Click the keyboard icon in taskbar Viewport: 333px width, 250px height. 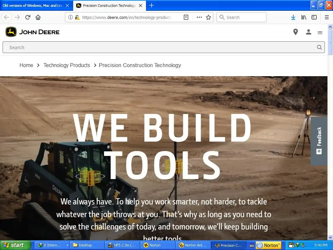click(x=251, y=245)
